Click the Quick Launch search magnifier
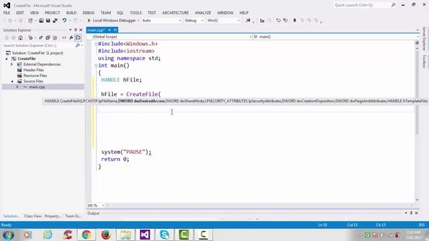 pos(393,5)
